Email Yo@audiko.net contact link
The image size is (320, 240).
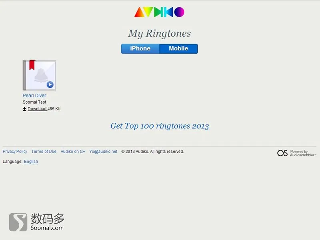pyautogui.click(x=103, y=152)
